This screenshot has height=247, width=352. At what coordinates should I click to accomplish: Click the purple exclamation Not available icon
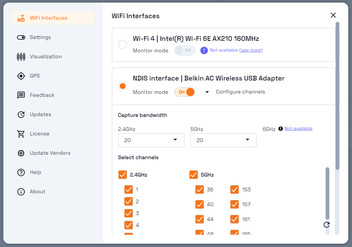click(x=204, y=50)
